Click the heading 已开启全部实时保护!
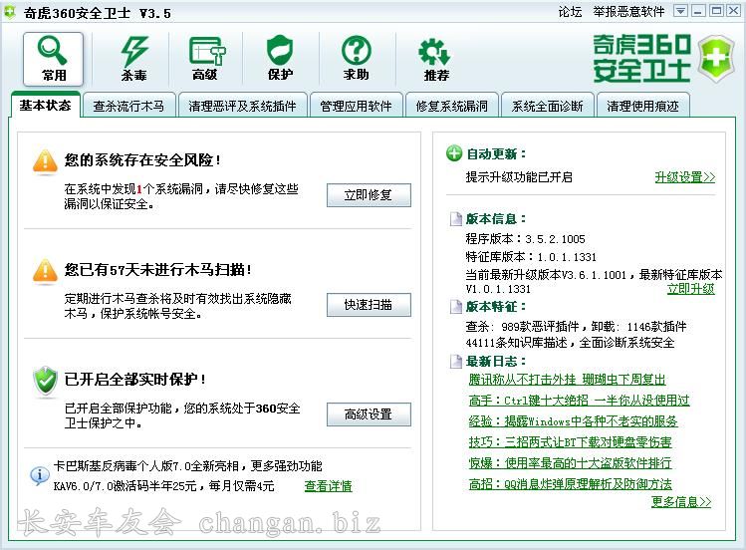This screenshot has width=746, height=550. point(135,380)
